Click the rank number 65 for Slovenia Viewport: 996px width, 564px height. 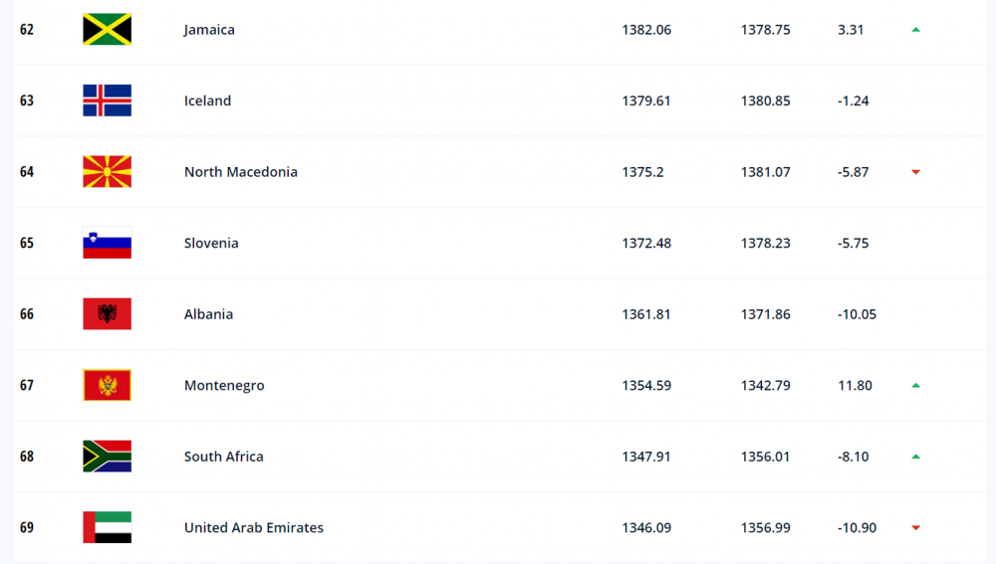[27, 243]
